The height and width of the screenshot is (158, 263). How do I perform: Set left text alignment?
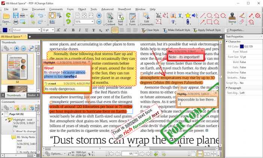point(115,30)
